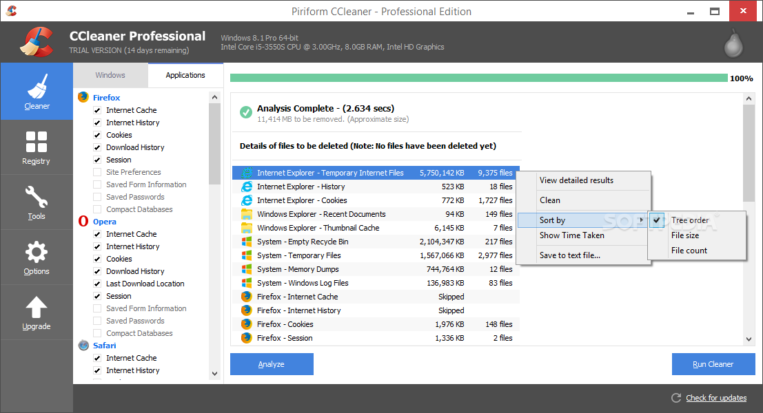Click Windows icon for Windows Log Files row
This screenshot has height=413, width=763.
(247, 282)
